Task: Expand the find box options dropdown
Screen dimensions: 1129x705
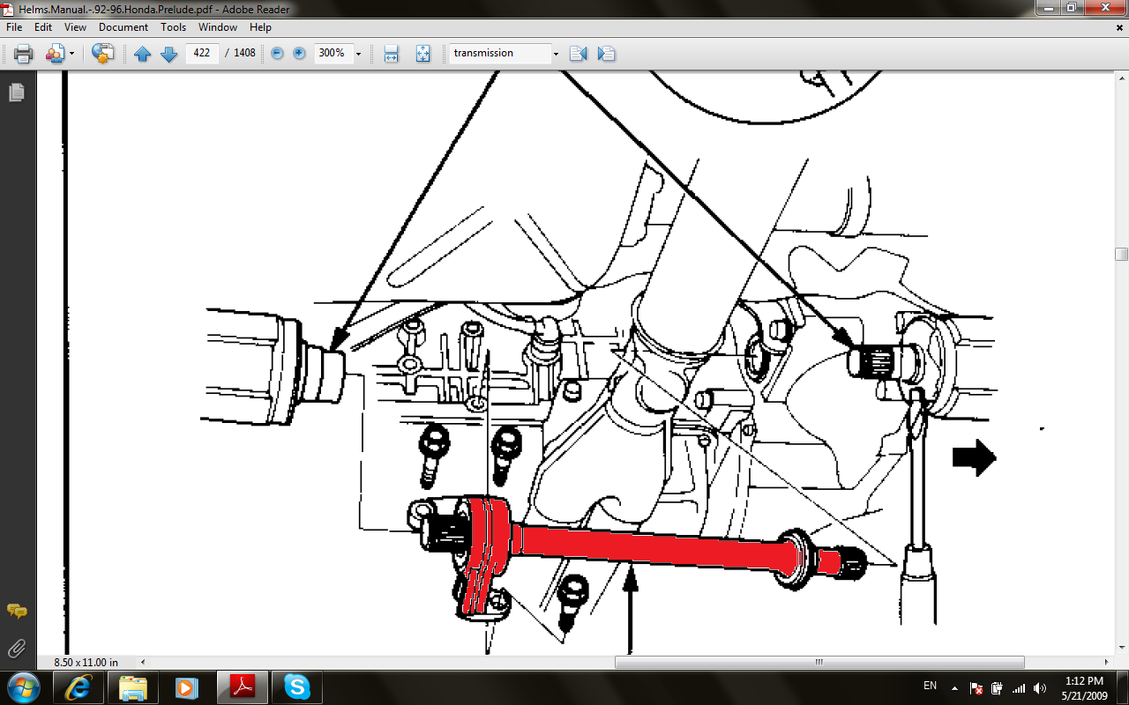Action: tap(556, 54)
